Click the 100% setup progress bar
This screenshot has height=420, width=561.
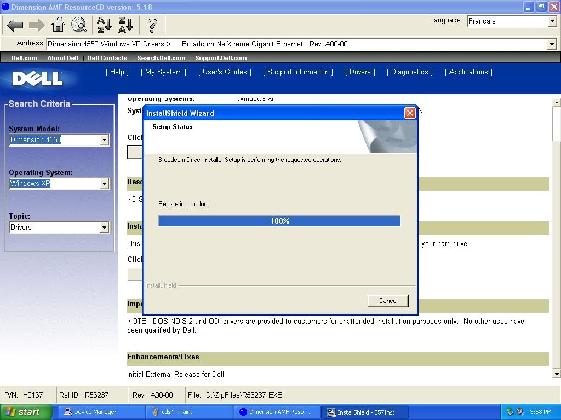click(x=279, y=221)
